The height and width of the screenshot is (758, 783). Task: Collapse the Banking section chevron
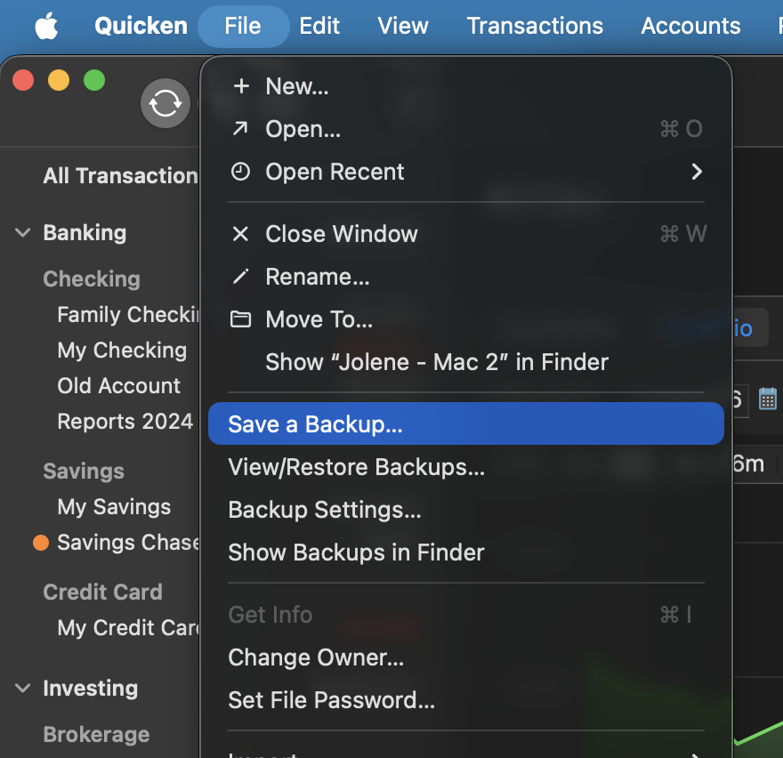pos(22,233)
